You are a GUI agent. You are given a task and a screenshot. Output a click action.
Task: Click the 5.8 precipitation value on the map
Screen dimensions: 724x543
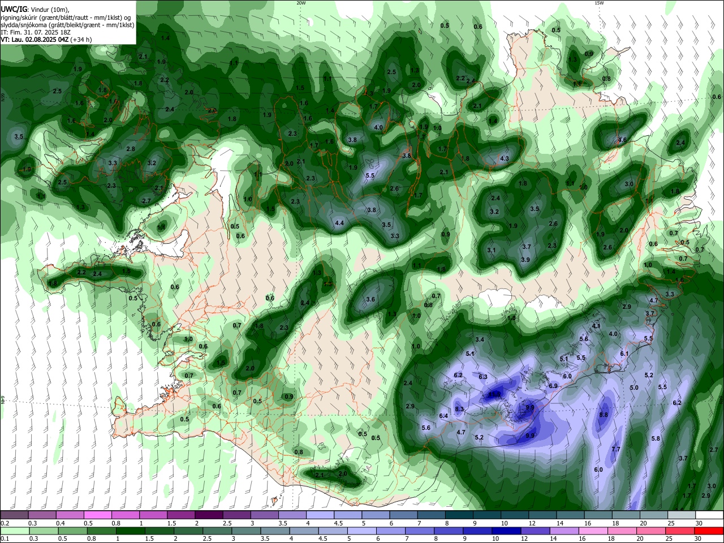pyautogui.click(x=656, y=438)
